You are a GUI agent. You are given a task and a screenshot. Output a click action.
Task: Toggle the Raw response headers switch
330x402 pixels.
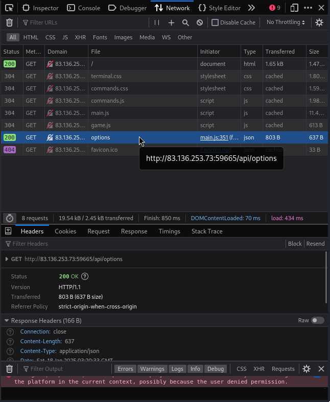318,320
